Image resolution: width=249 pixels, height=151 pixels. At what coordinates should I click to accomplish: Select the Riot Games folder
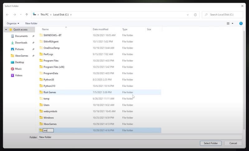100,92
